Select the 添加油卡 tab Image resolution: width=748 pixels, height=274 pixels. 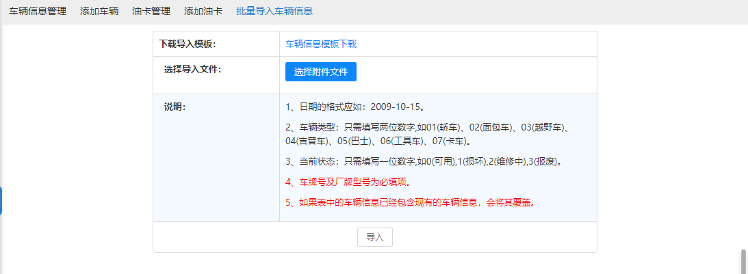coord(203,12)
